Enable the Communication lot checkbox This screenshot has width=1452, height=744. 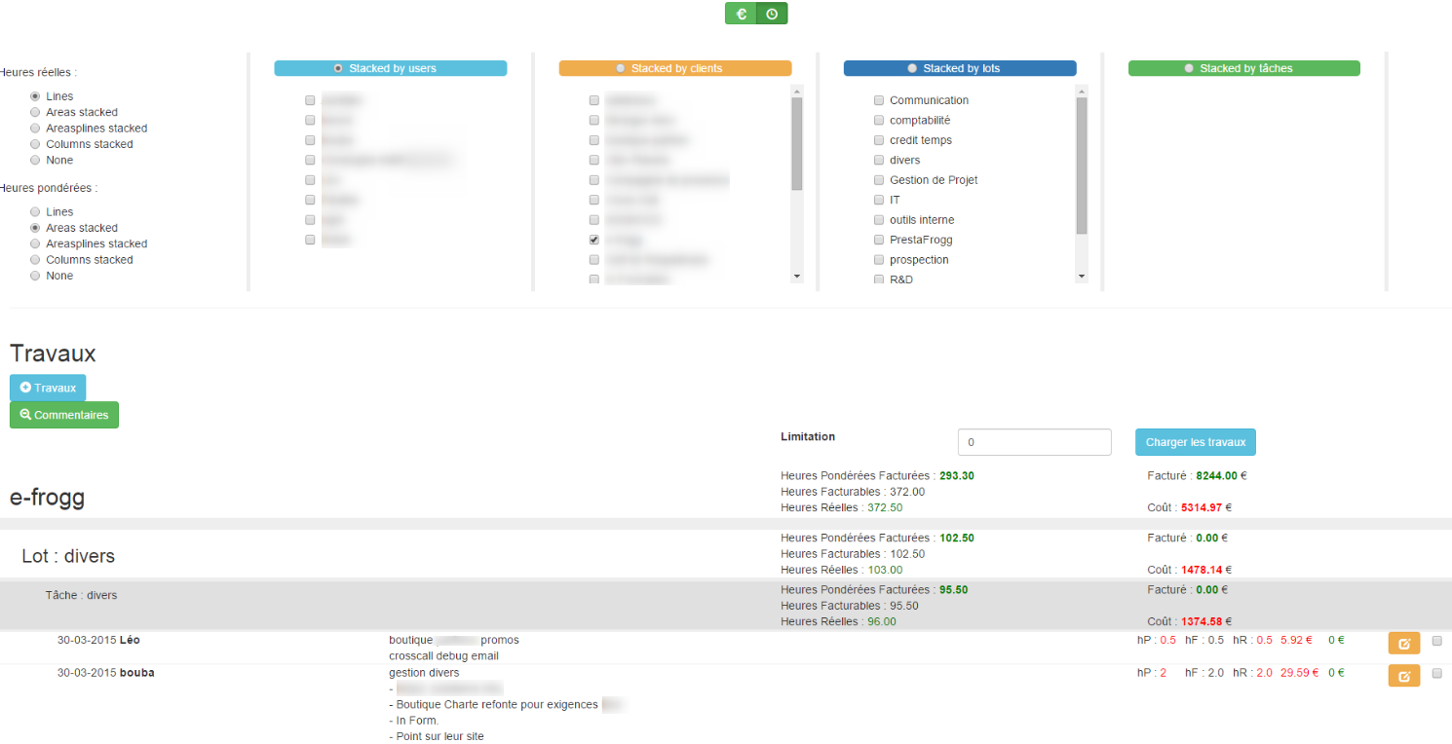coord(879,100)
